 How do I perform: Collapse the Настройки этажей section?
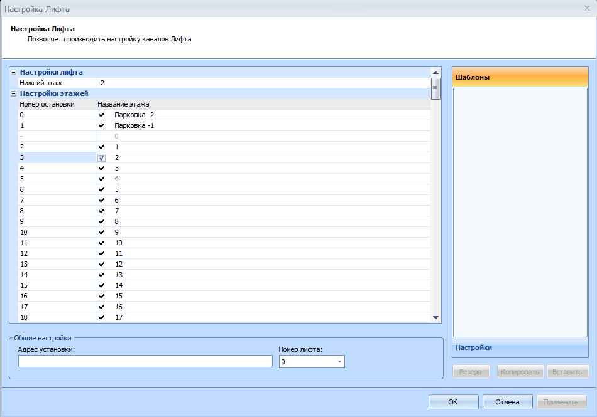(14, 93)
